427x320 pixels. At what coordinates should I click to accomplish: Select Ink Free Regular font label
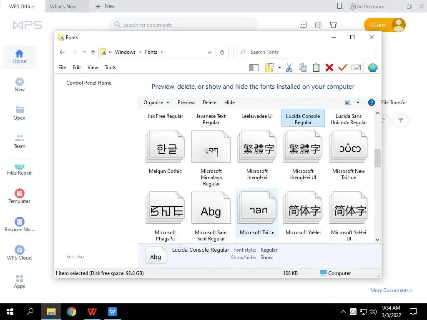point(165,116)
